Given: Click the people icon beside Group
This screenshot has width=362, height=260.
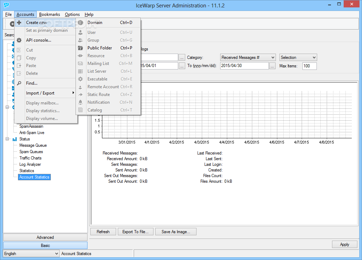Looking at the screenshot, I should [80, 40].
